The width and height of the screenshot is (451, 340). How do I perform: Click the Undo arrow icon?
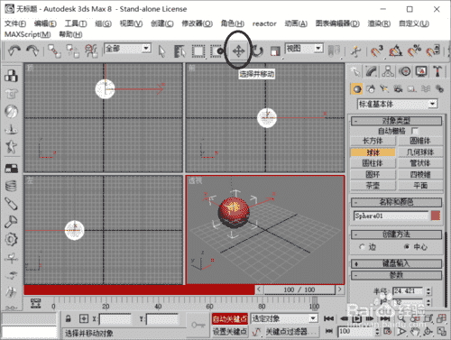pos(14,51)
